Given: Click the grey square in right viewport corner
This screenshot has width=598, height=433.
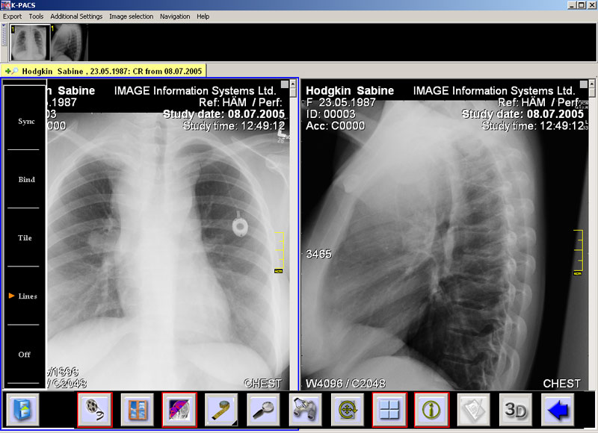Looking at the screenshot, I should tap(584, 84).
